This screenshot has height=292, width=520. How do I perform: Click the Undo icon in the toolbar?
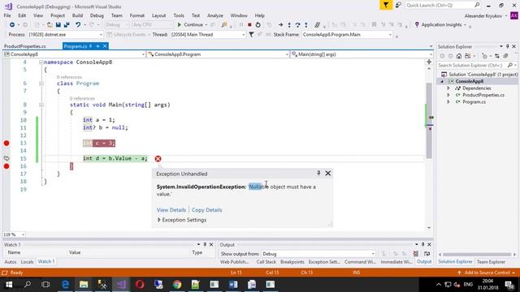pos(78,24)
